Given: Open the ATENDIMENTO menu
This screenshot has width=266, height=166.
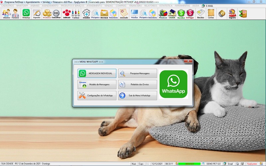Looking at the screenshot, I should (94, 6).
